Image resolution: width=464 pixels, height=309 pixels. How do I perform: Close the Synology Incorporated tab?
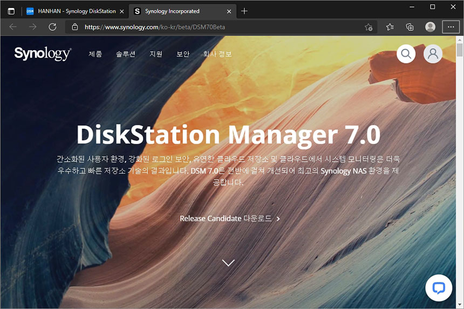(229, 11)
